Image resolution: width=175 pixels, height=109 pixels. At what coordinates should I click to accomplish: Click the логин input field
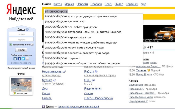21,34
